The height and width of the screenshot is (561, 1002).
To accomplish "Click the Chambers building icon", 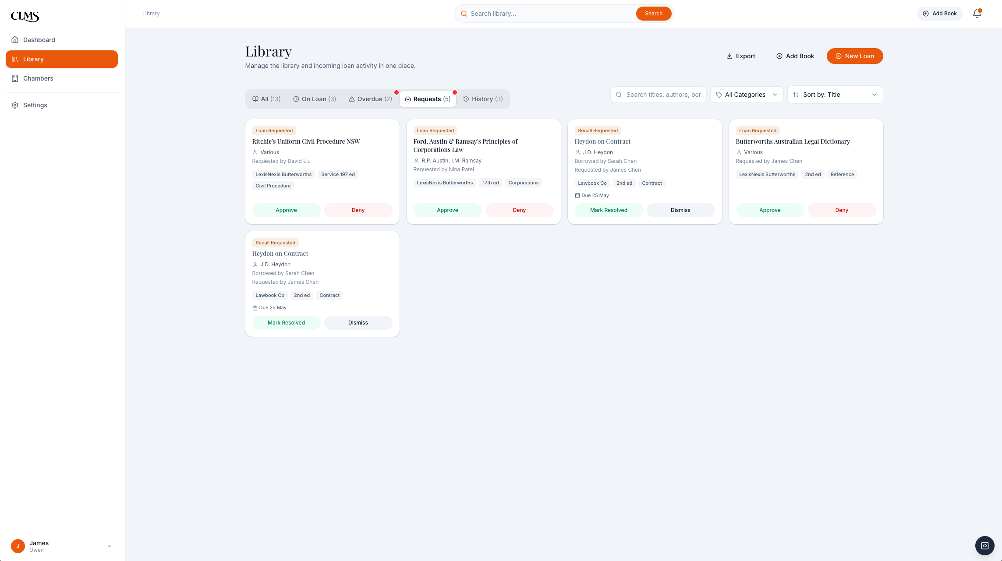I will [15, 78].
